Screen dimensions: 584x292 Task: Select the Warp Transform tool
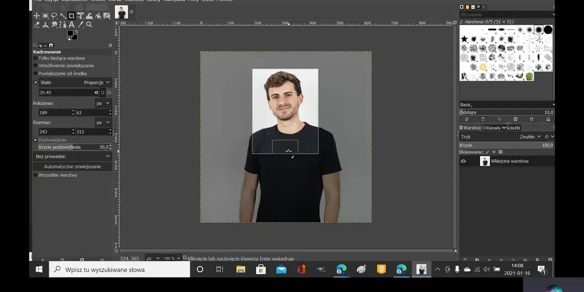click(x=89, y=16)
